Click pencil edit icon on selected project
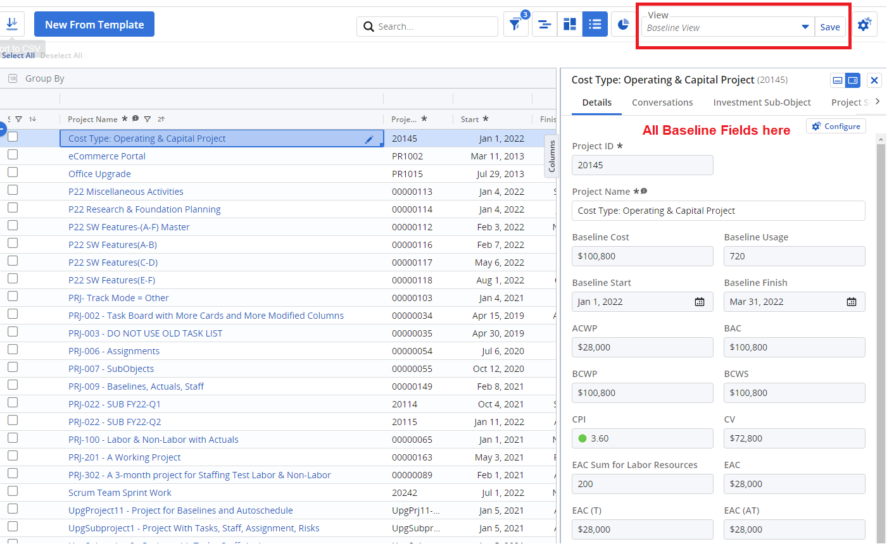This screenshot has width=894, height=544. click(x=369, y=139)
